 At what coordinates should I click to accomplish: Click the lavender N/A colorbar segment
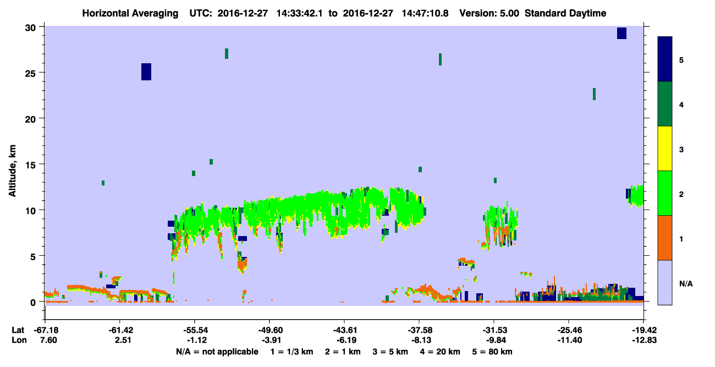(665, 282)
